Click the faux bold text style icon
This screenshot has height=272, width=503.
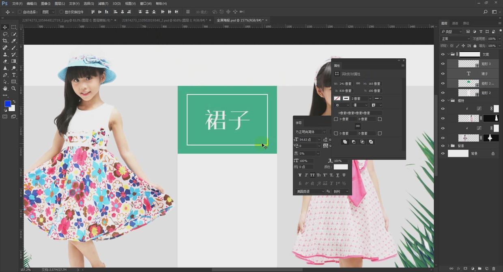coord(300,175)
